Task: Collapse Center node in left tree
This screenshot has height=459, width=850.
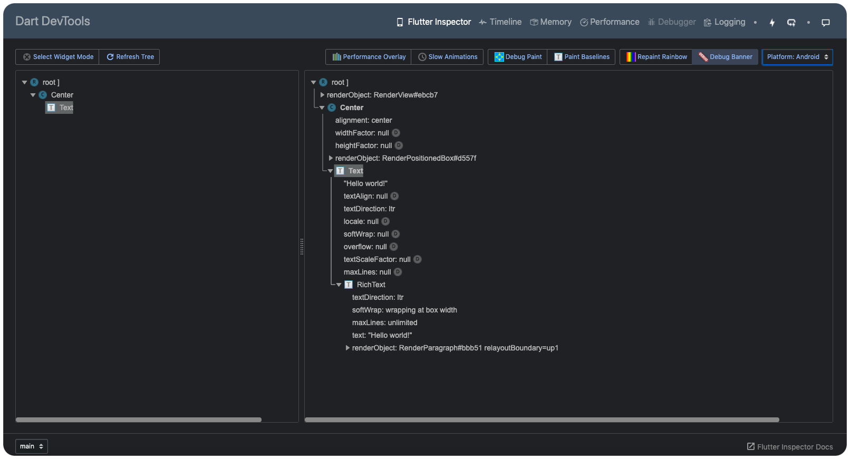Action: 33,95
